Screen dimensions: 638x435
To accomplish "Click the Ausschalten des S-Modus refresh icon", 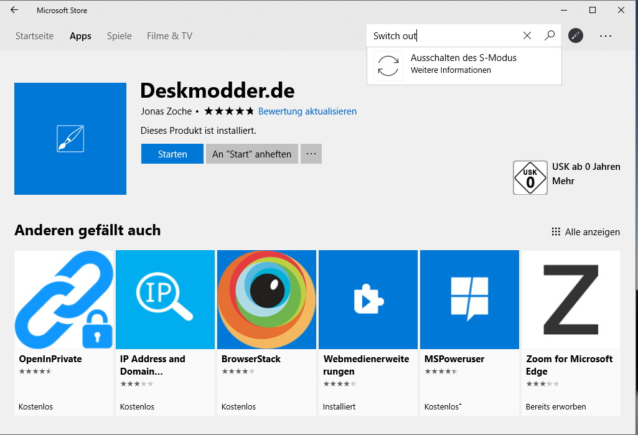I will pyautogui.click(x=388, y=65).
